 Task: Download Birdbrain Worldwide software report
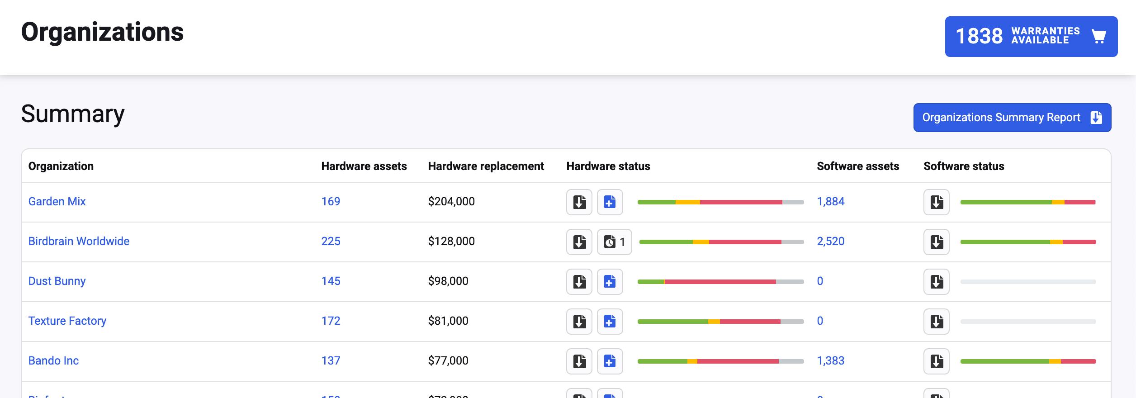(937, 242)
